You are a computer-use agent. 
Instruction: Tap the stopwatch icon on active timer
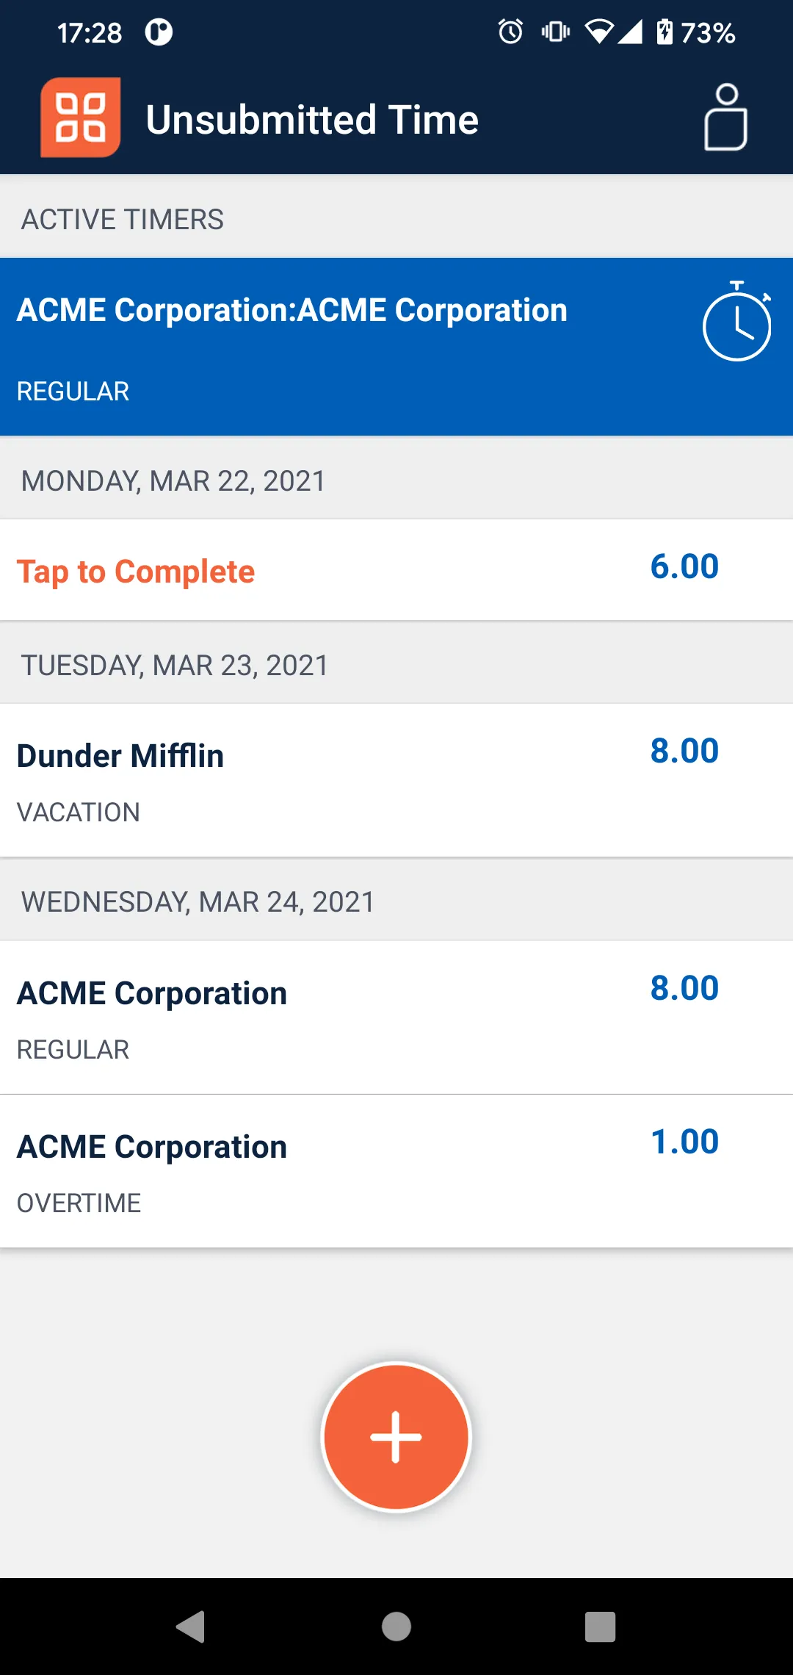[x=737, y=321]
